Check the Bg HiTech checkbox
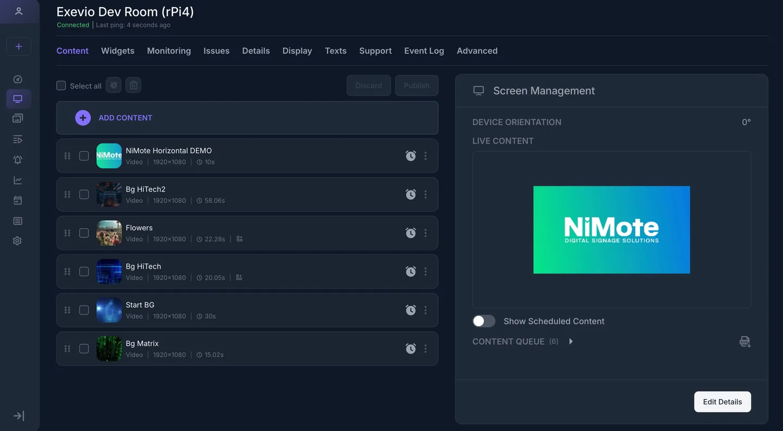The height and width of the screenshot is (431, 783). point(84,271)
